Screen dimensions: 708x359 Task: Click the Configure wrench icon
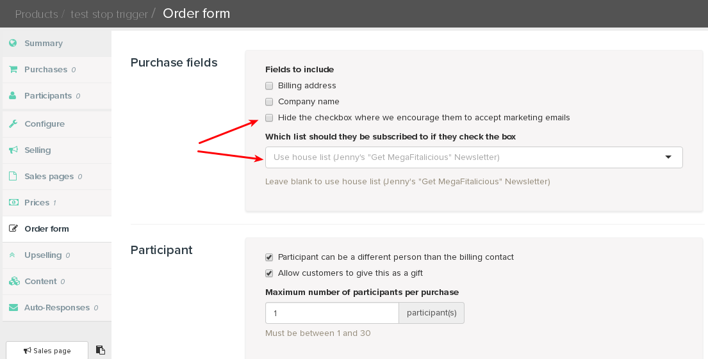pyautogui.click(x=13, y=124)
